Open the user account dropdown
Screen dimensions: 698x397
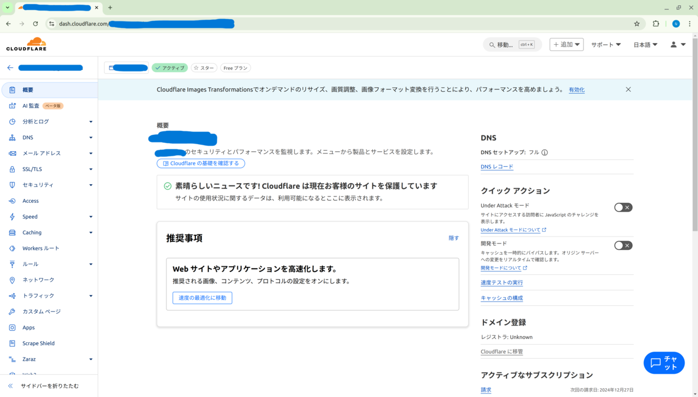(678, 45)
